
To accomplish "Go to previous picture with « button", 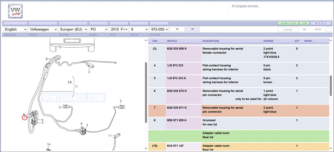I will tap(177, 29).
